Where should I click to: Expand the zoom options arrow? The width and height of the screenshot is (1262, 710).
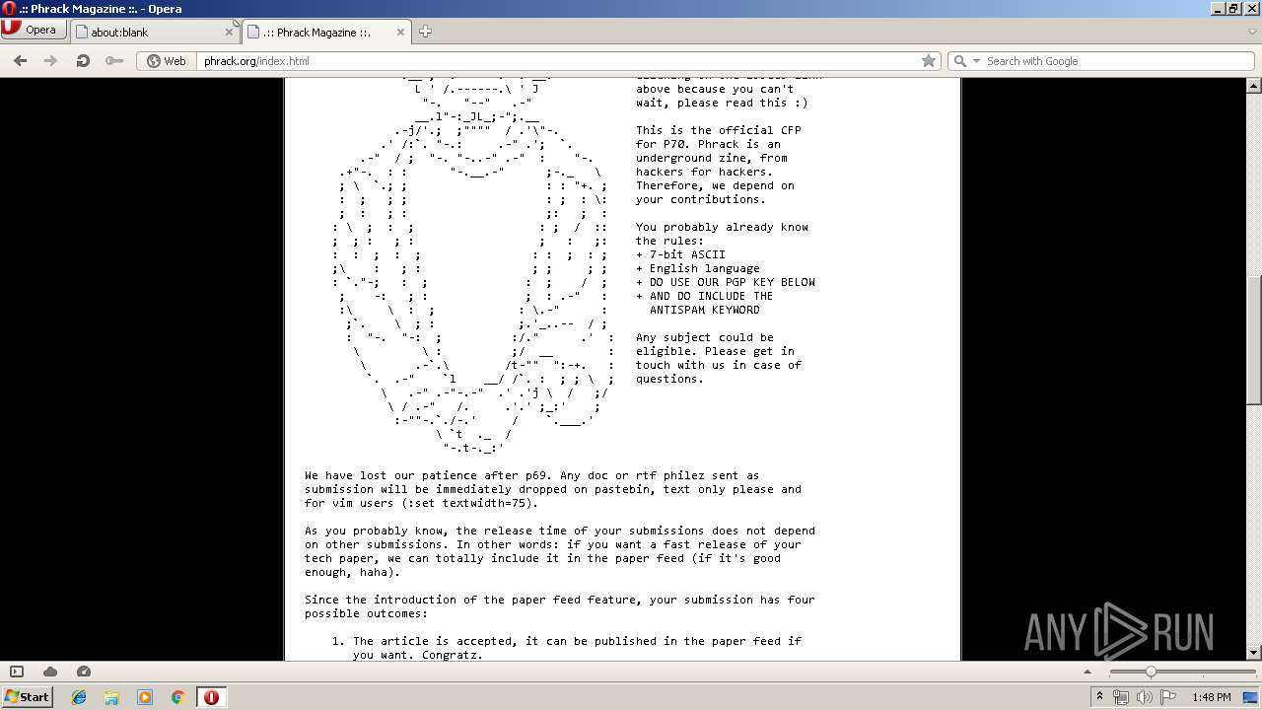point(1087,672)
